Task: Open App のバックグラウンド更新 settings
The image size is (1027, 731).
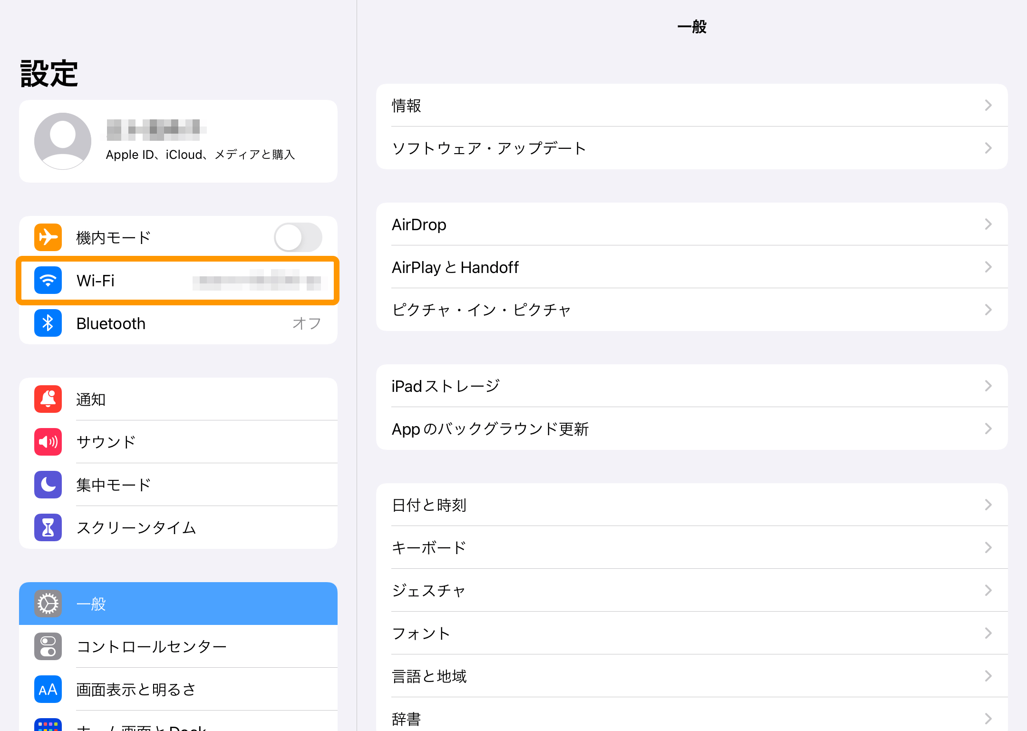Action: [692, 429]
